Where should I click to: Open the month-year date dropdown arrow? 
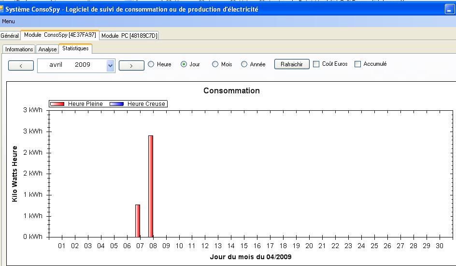[110, 65]
